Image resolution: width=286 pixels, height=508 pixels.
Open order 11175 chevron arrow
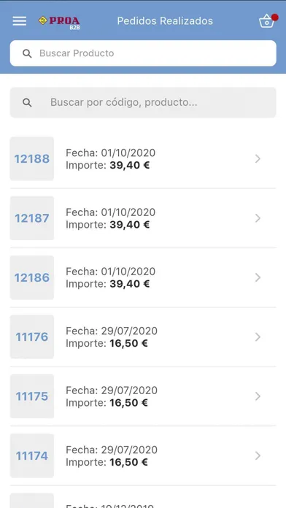[258, 396]
